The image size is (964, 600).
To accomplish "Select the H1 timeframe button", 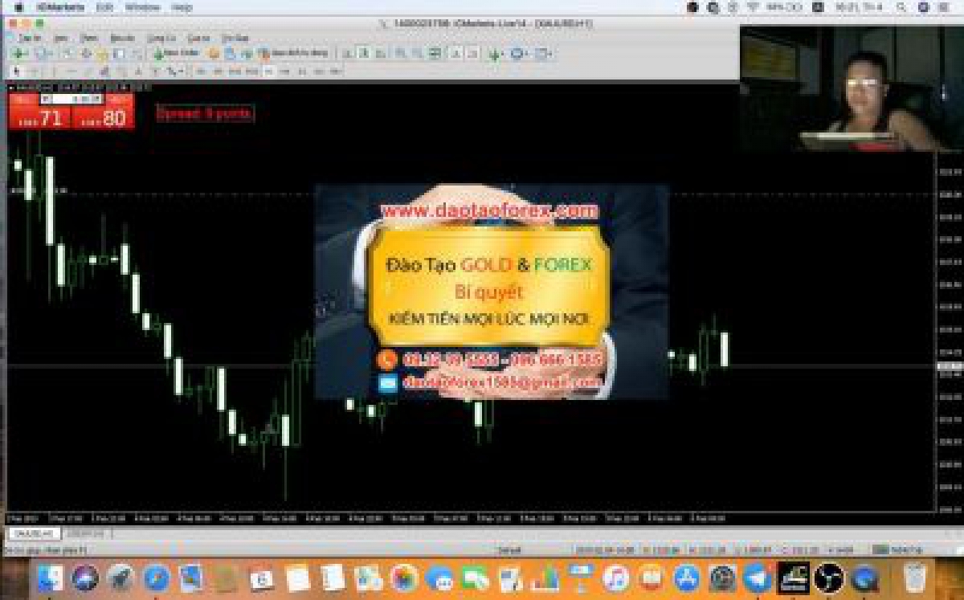I will [x=268, y=71].
